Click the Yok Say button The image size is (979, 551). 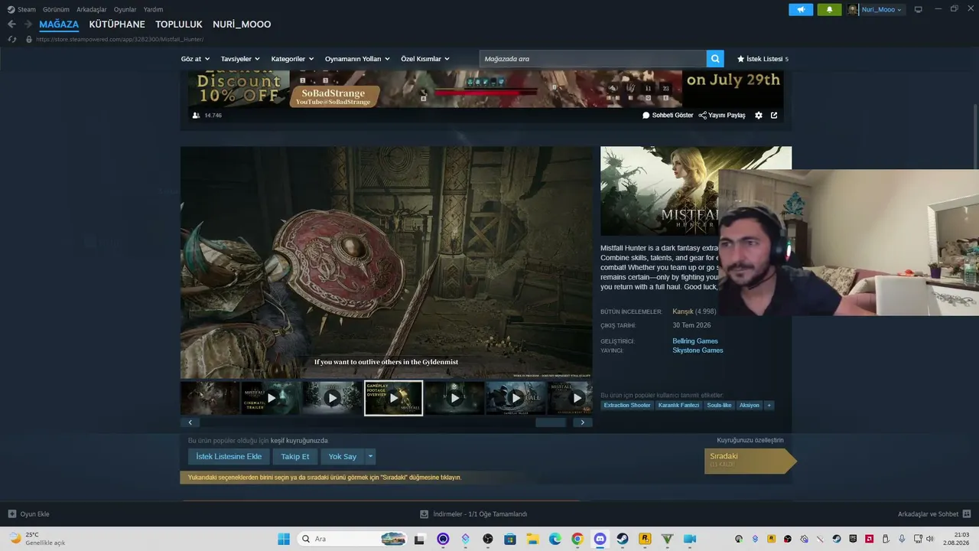point(343,457)
